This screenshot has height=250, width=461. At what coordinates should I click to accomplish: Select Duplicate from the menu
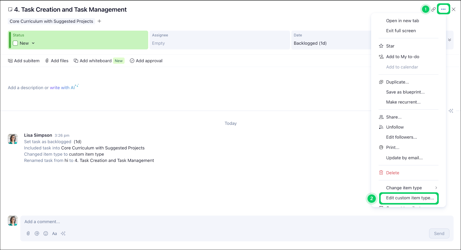(x=397, y=82)
